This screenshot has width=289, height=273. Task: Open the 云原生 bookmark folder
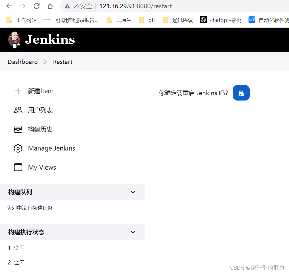tap(119, 20)
